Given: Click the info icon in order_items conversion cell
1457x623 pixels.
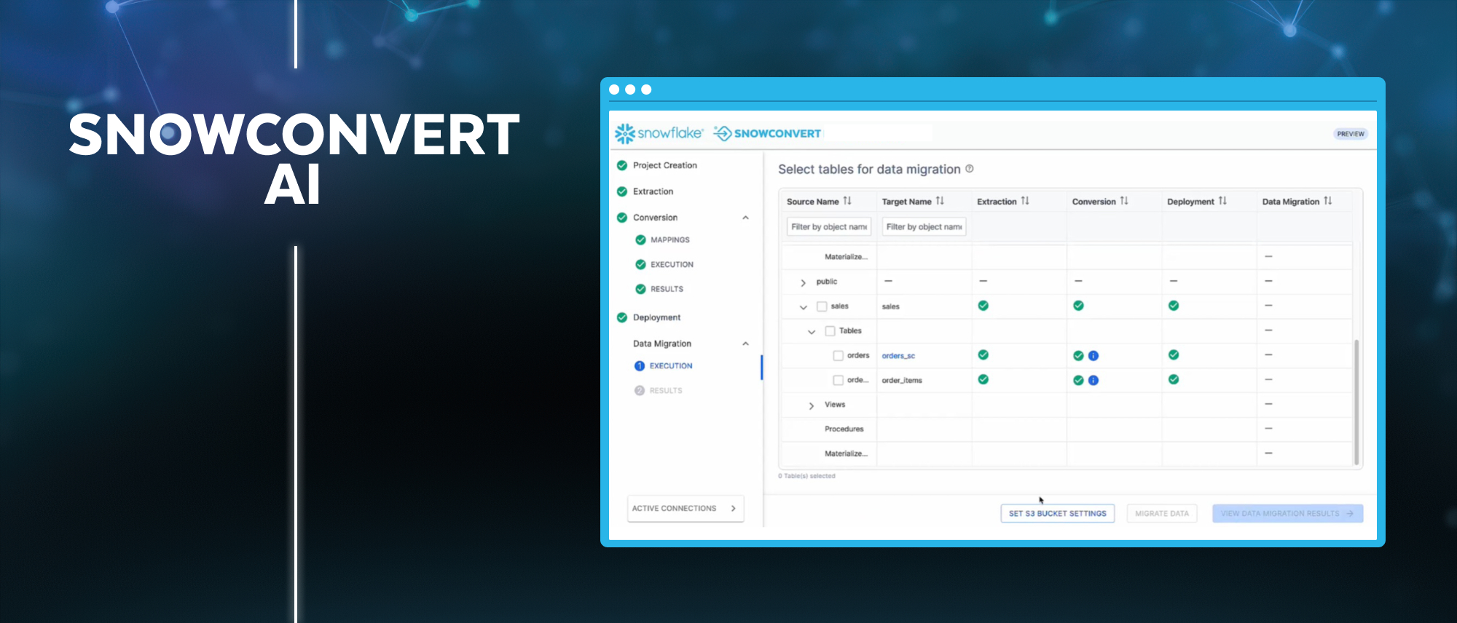Looking at the screenshot, I should coord(1093,381).
